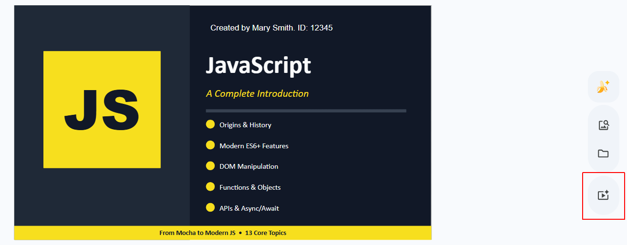Click the yellow bullet beside Functions & Objects

click(x=210, y=187)
